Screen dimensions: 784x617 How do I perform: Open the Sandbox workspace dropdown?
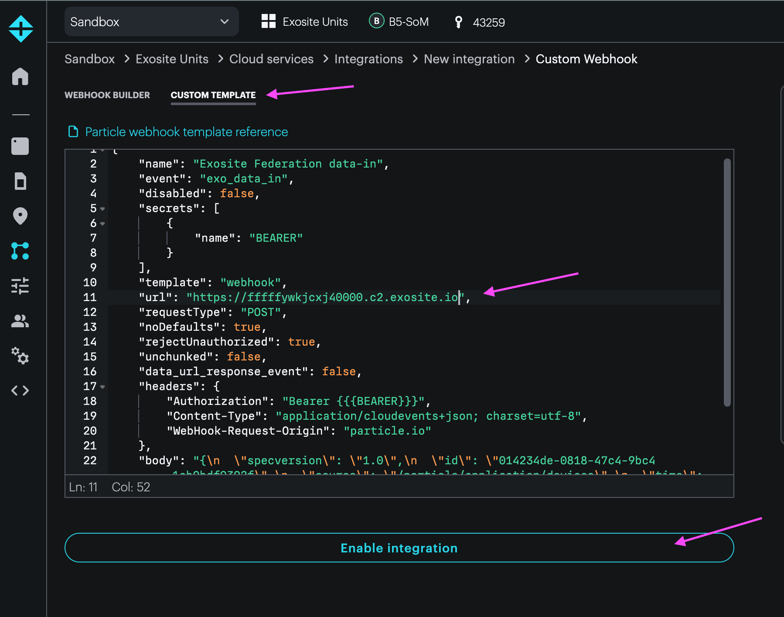(151, 22)
